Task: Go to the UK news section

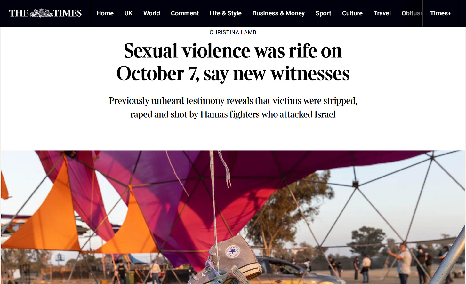Action: pos(128,13)
